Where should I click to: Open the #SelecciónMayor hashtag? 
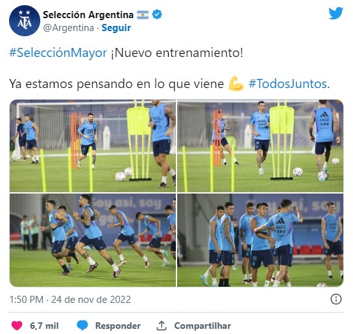(x=58, y=53)
